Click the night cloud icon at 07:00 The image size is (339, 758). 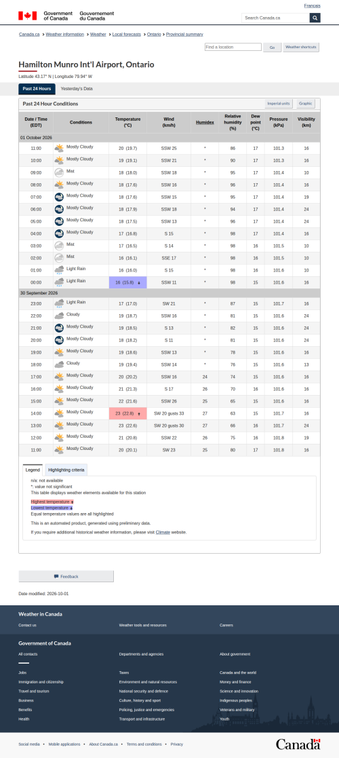tap(59, 197)
